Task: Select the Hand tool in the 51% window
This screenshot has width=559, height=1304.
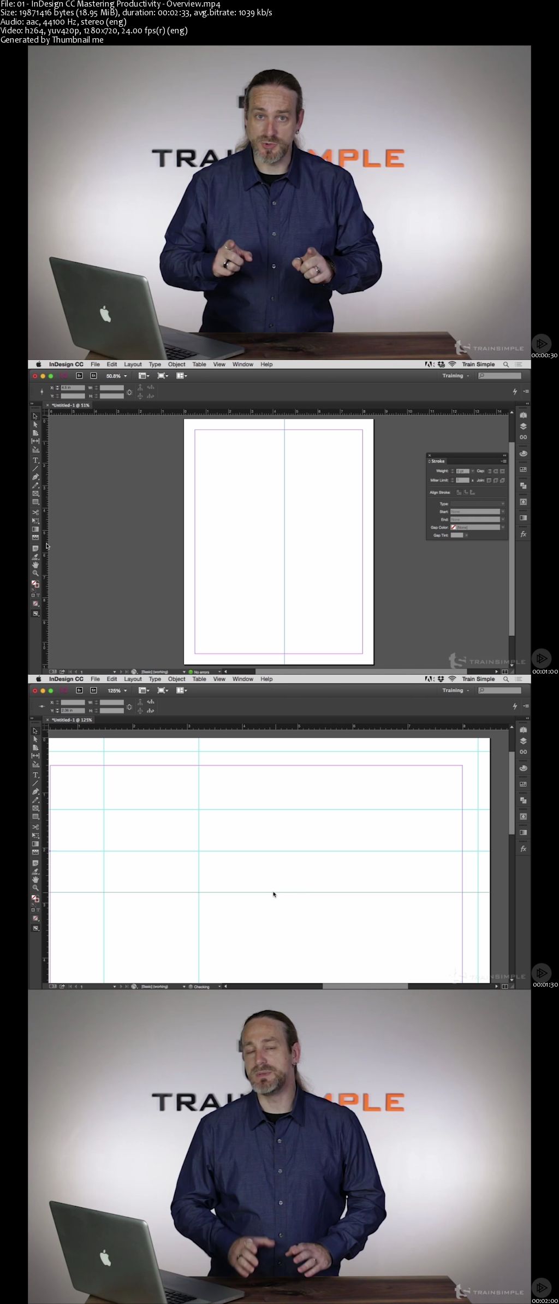Action: click(35, 565)
